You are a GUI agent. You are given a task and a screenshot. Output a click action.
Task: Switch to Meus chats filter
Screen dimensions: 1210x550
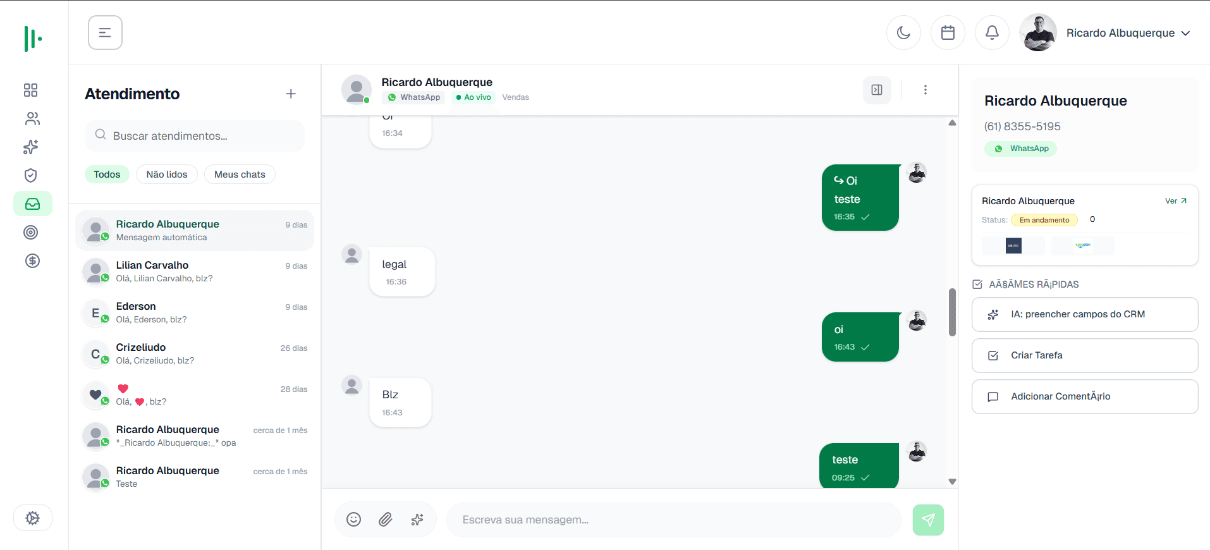click(x=240, y=174)
